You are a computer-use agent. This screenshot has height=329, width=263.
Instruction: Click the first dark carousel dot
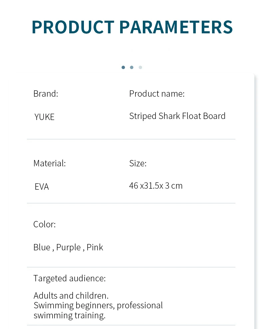click(x=123, y=67)
